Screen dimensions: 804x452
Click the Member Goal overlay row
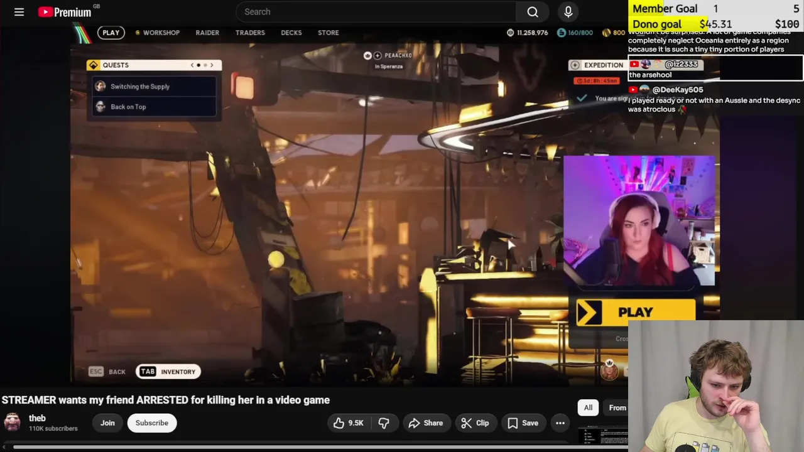click(716, 9)
